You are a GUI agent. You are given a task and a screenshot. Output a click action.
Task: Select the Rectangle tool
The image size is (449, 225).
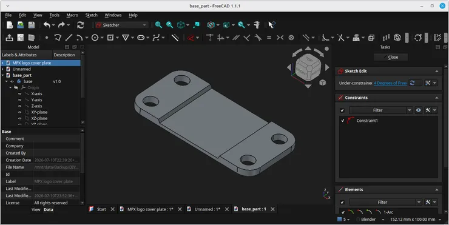click(110, 38)
